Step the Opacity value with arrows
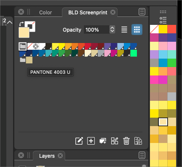 pyautogui.click(x=112, y=30)
